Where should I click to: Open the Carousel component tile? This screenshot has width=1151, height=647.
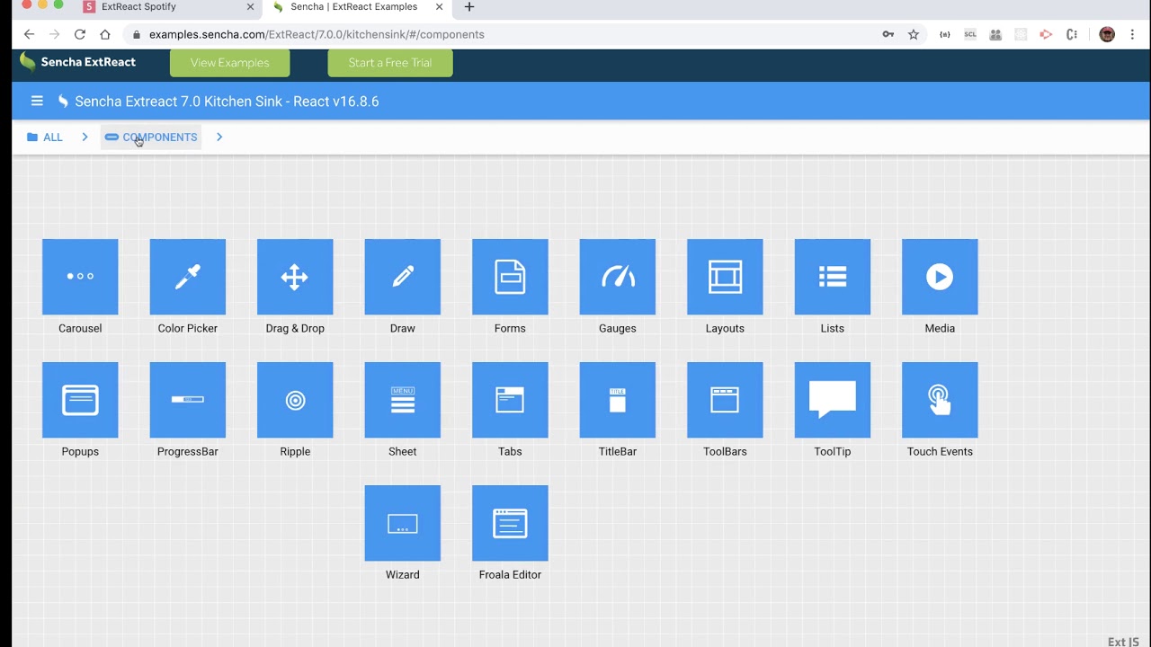[x=80, y=277]
